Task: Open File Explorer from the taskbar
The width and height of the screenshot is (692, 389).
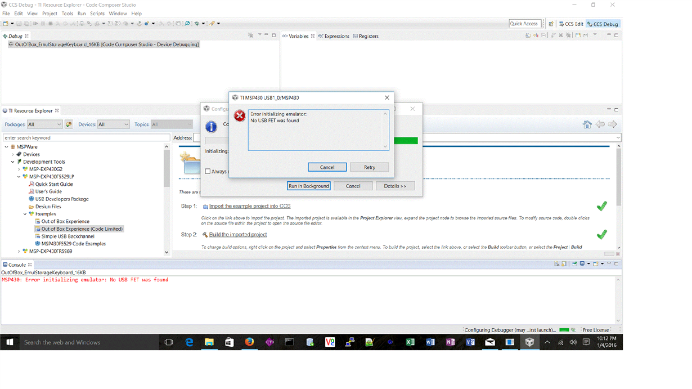Action: pyautogui.click(x=209, y=342)
